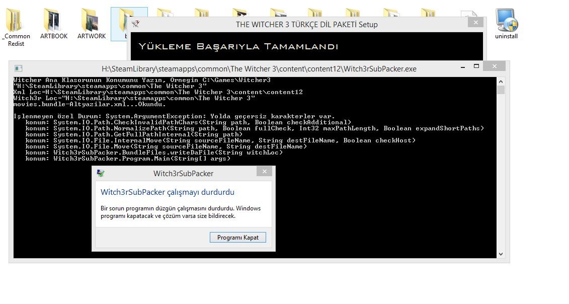
Task: Click the console scrollbar thumb
Action: coord(501,90)
